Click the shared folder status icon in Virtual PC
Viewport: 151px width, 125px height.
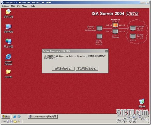(15, 122)
